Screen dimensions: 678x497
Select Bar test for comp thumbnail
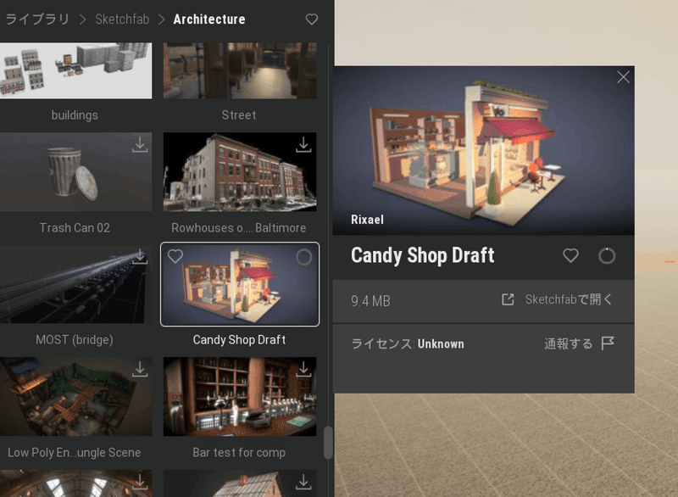tap(240, 397)
